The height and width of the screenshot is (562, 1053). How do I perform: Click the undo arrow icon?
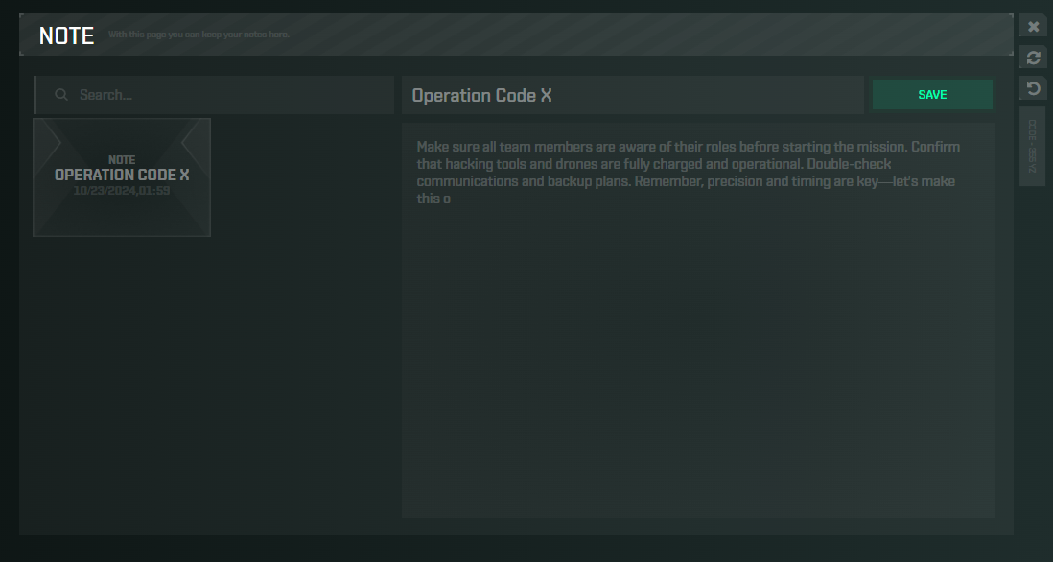[x=1033, y=89]
